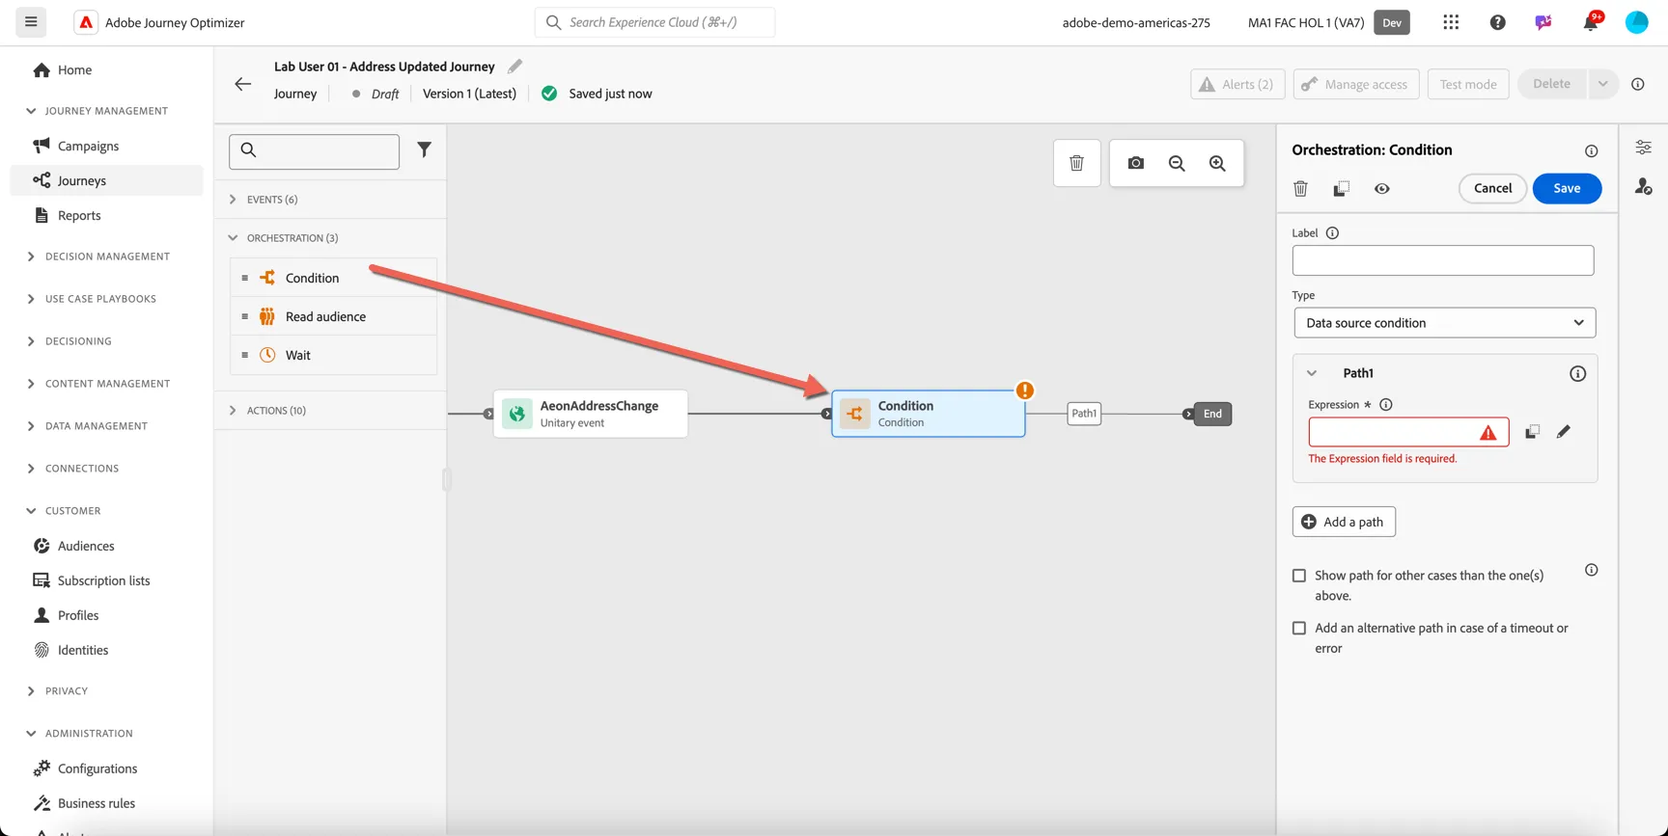
Task: Zoom in on the journey canvas
Action: pyautogui.click(x=1217, y=163)
